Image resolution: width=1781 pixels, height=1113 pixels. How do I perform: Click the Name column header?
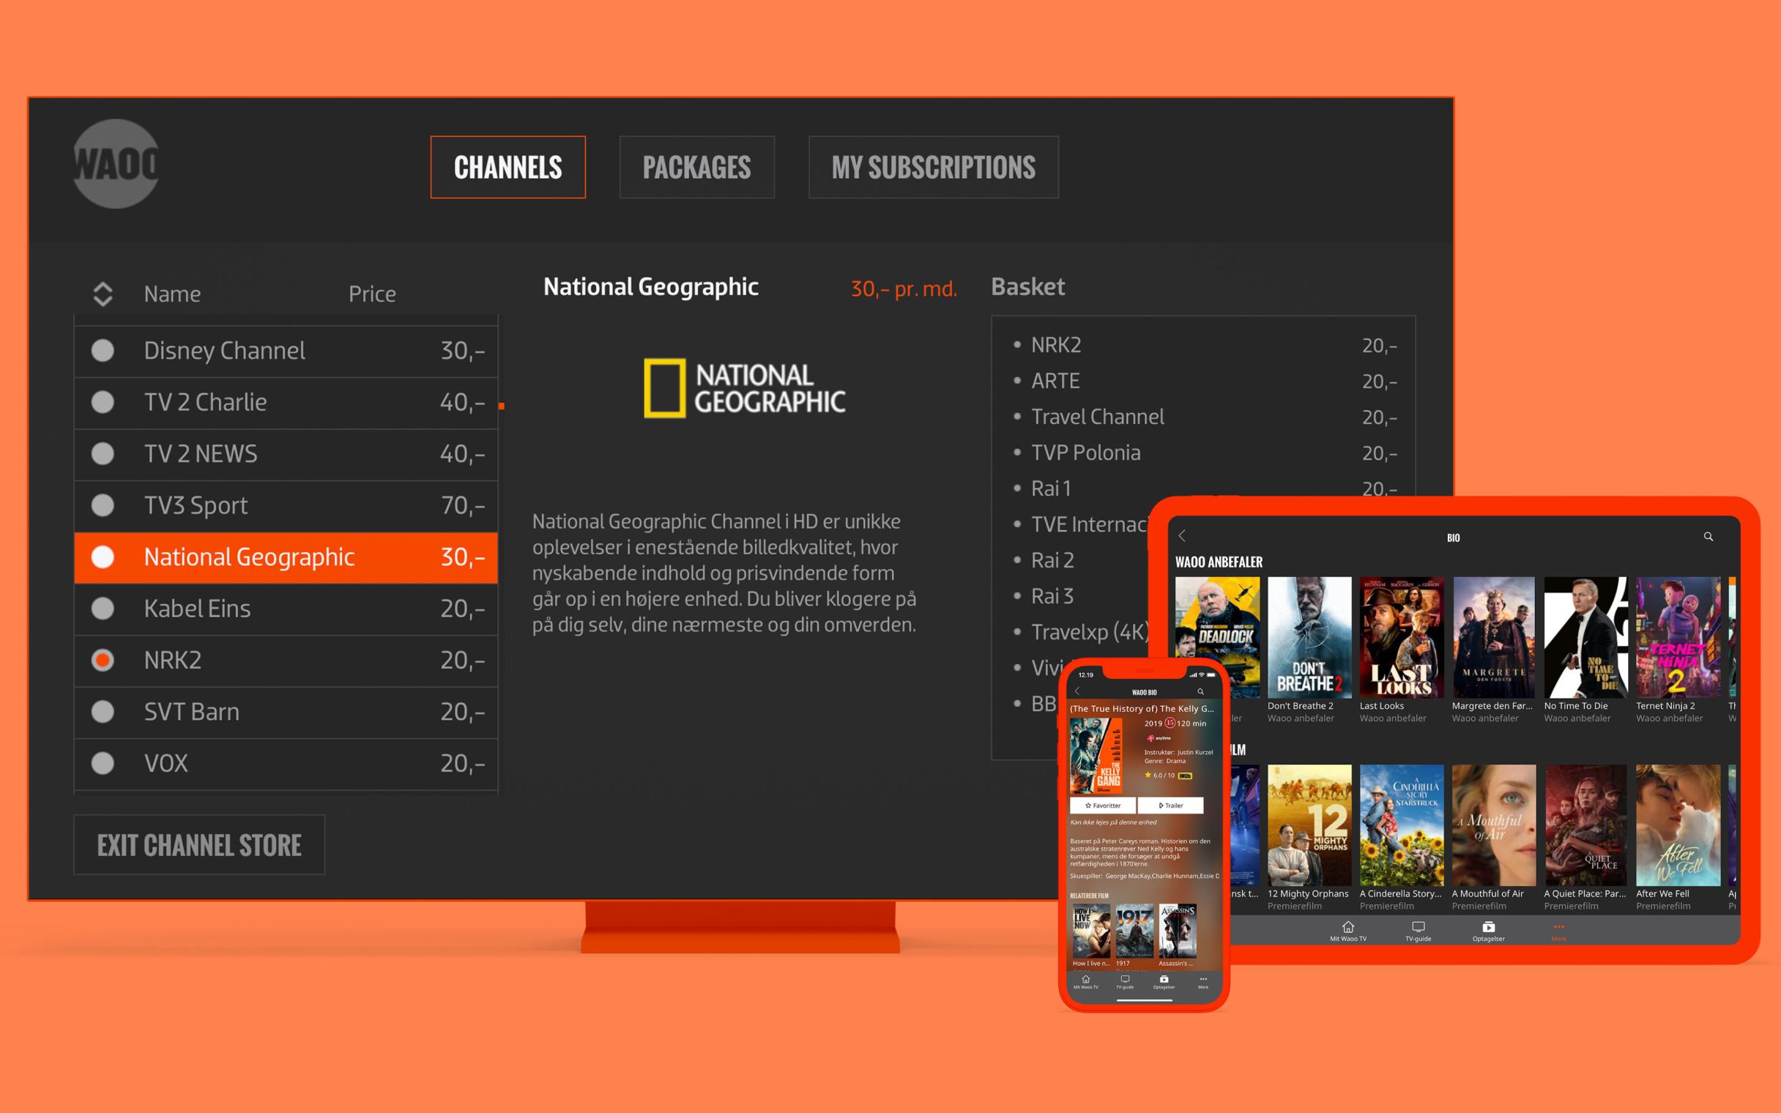click(x=172, y=294)
